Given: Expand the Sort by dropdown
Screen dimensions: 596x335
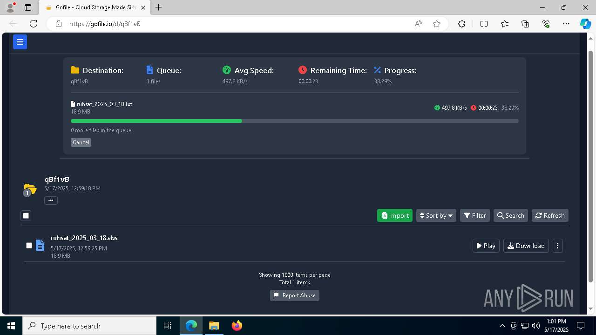Looking at the screenshot, I should (436, 215).
